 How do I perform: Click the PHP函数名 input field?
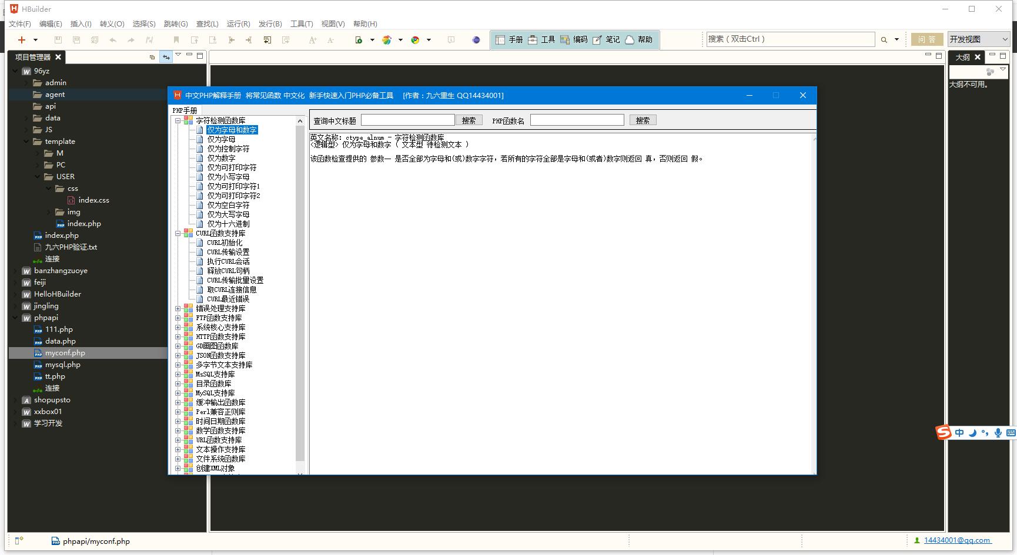(577, 120)
